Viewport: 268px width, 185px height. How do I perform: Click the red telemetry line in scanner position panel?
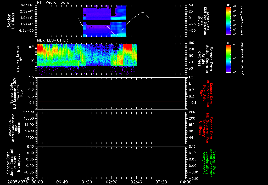[x=111, y=133]
